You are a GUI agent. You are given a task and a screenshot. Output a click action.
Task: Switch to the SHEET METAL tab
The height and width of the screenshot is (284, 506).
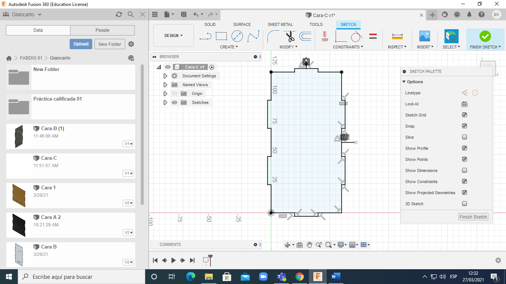[x=280, y=24]
